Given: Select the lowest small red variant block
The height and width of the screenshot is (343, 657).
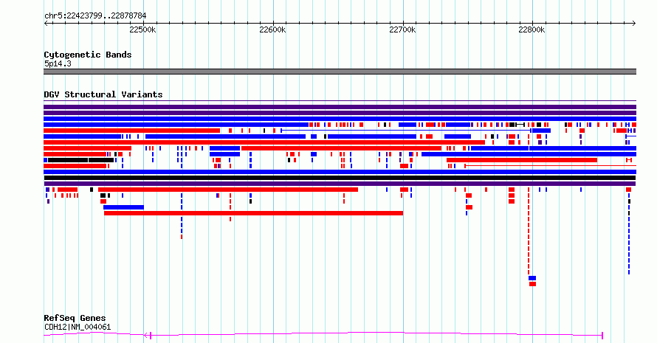Looking at the screenshot, I should [x=532, y=284].
